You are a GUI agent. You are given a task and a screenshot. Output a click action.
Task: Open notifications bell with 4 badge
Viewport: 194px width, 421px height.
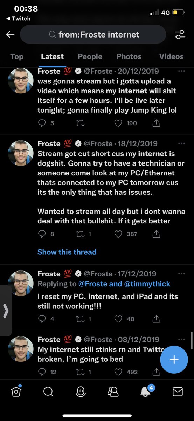(x=145, y=391)
